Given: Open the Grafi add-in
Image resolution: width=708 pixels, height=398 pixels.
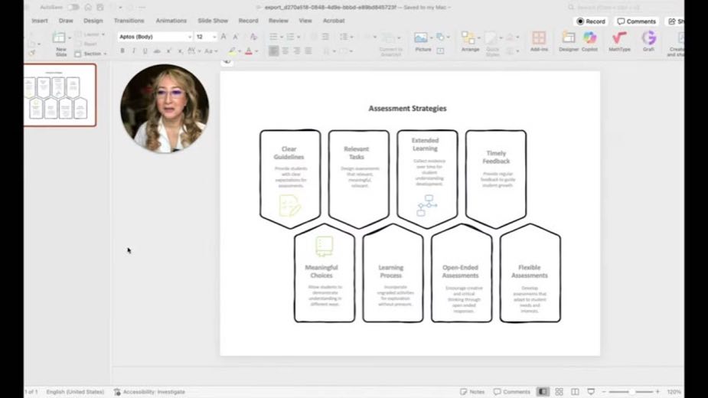Looking at the screenshot, I should (648, 41).
